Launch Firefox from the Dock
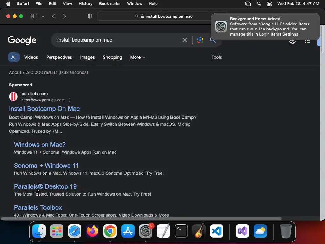Viewport: 325px width, 244px height. coord(92,231)
